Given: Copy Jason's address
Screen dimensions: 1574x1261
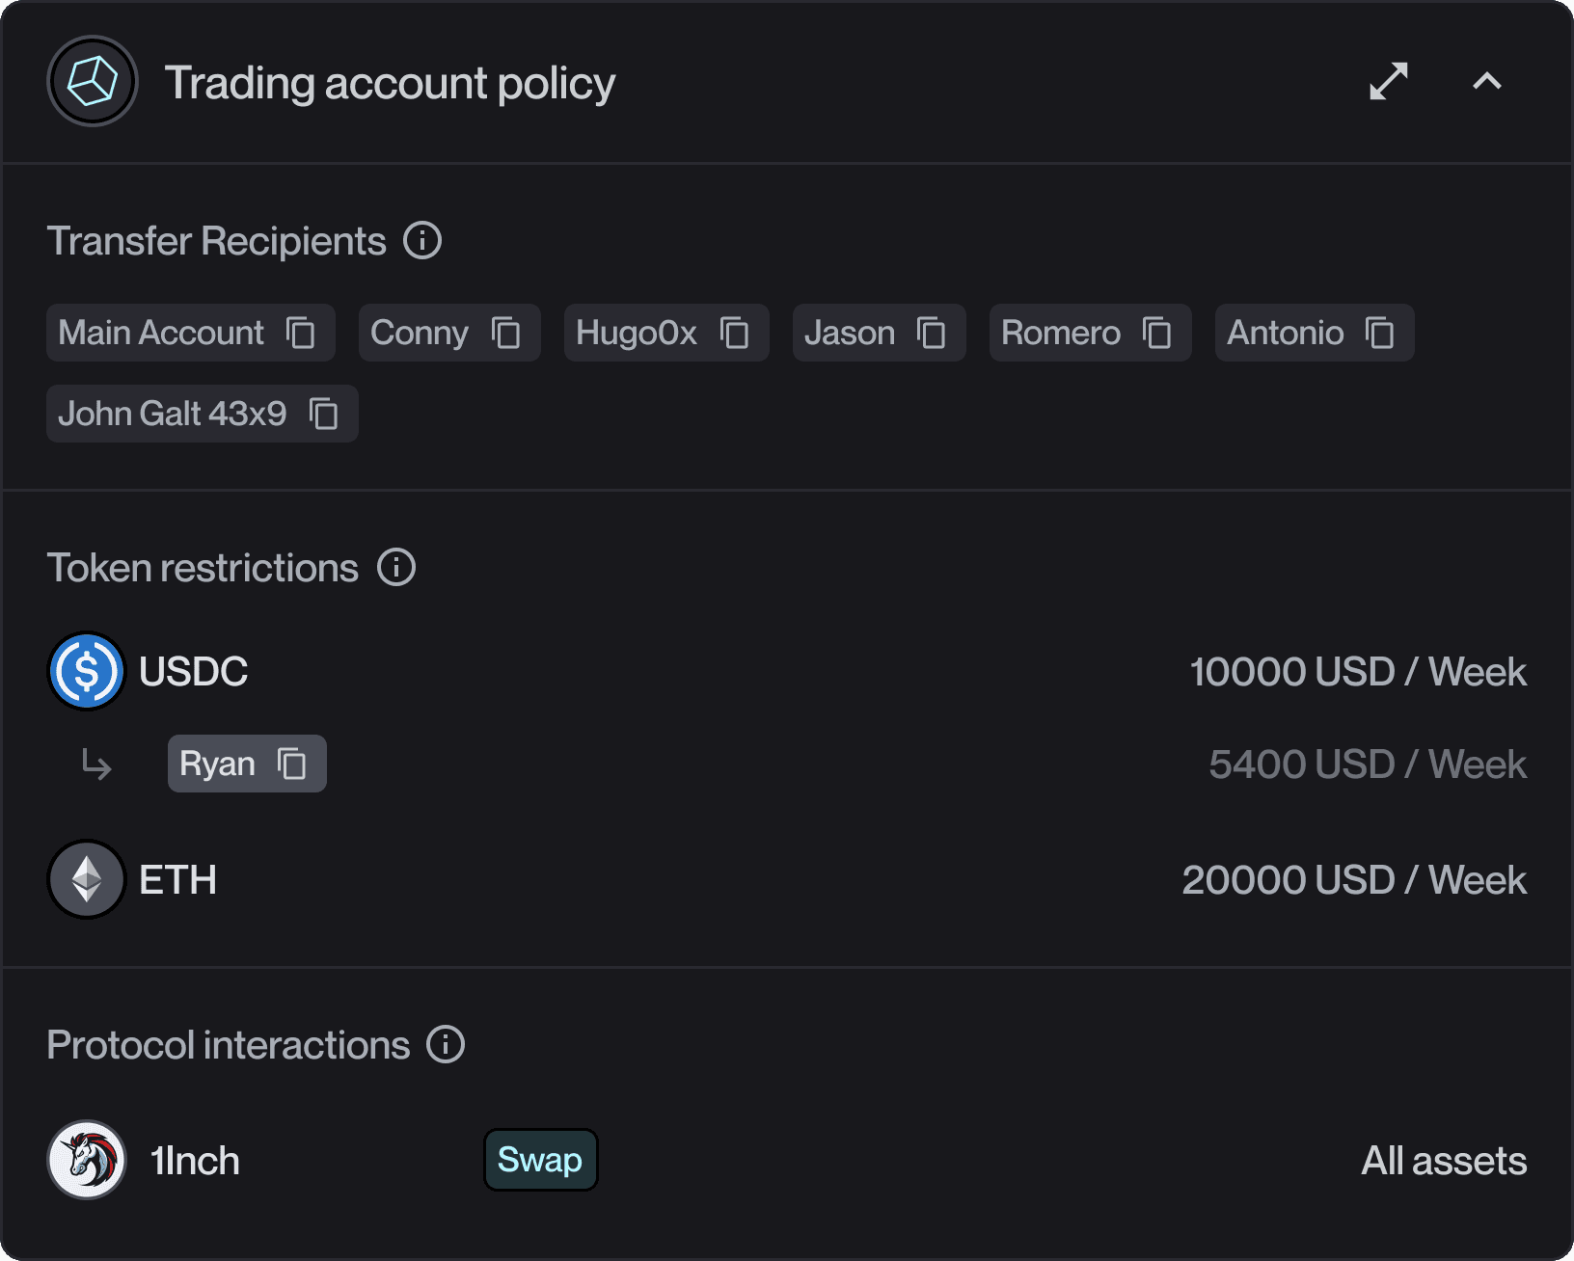Looking at the screenshot, I should (x=932, y=333).
